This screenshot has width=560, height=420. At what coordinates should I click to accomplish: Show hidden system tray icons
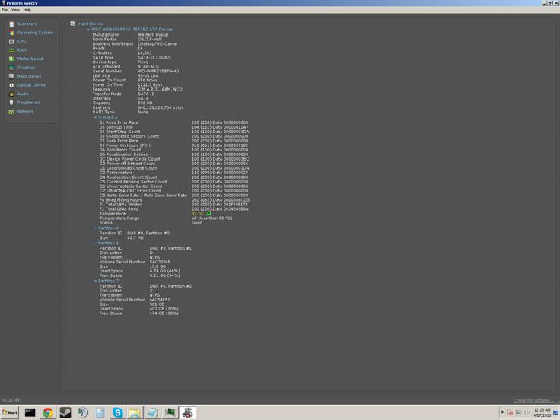502,412
